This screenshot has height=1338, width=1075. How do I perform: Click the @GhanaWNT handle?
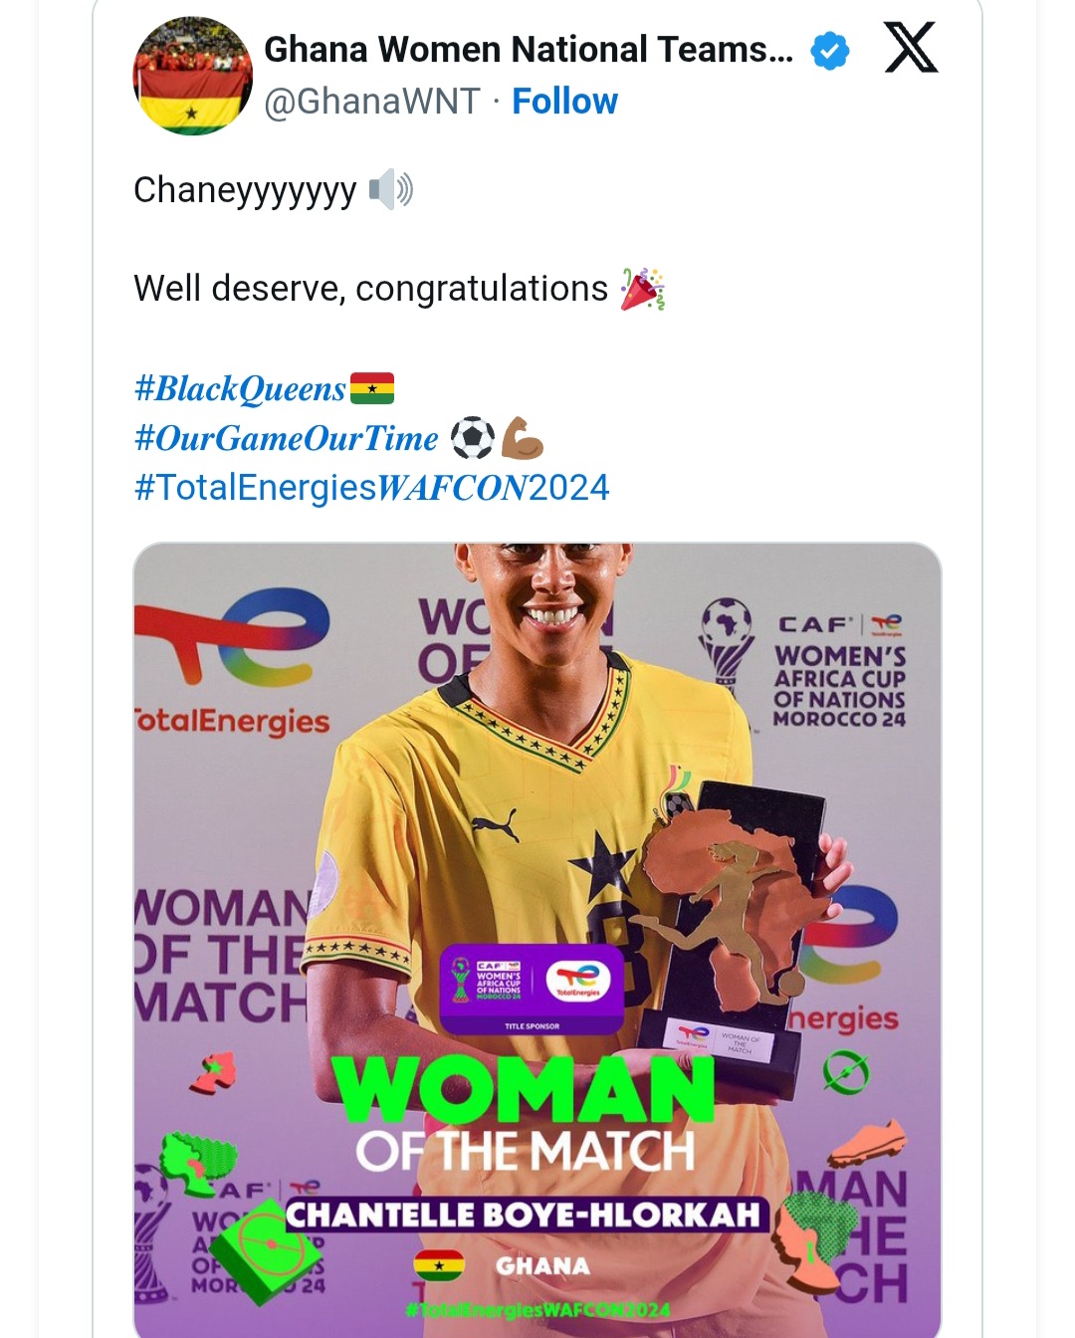tap(372, 102)
